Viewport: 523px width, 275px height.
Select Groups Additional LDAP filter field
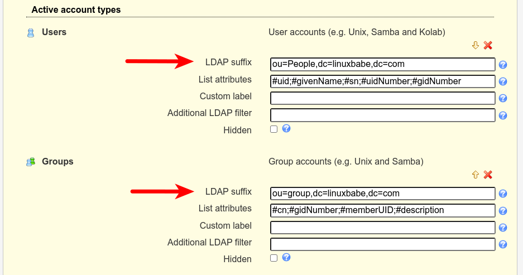[382, 244]
